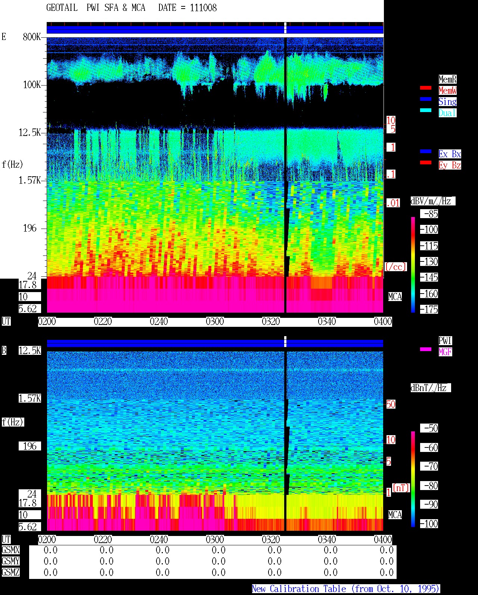Click the '800K' frequency axis label
The height and width of the screenshot is (595, 478).
coord(32,37)
